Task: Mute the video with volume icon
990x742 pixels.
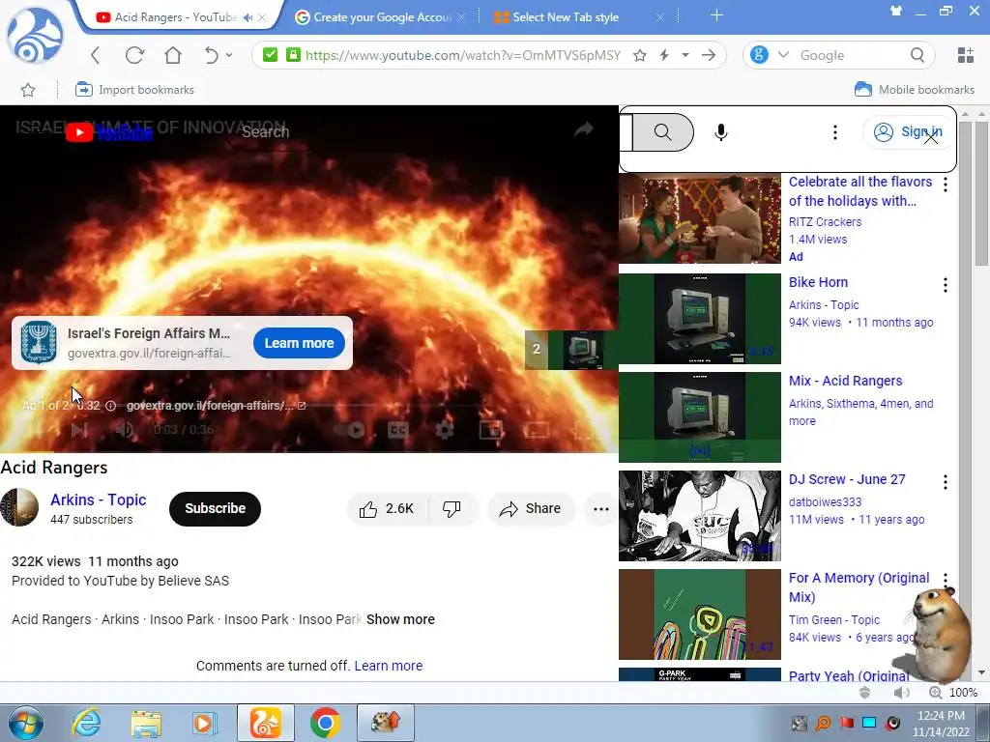Action: click(124, 430)
